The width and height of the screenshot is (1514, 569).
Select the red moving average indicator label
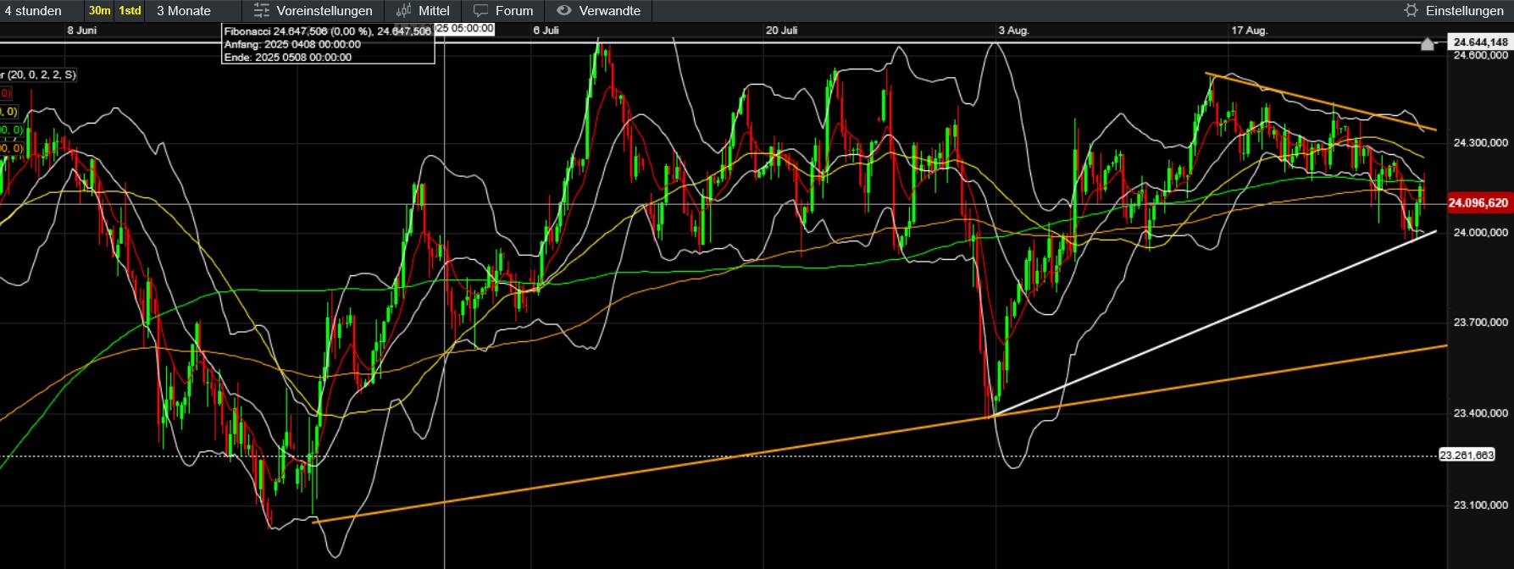[5, 93]
